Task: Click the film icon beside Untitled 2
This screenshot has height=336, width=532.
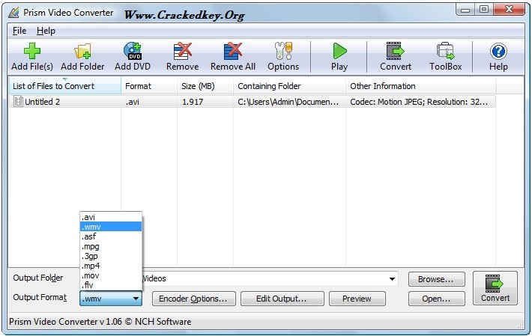Action: pyautogui.click(x=18, y=101)
